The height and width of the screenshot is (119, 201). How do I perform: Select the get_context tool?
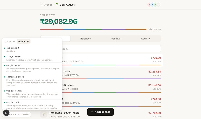click(32, 49)
